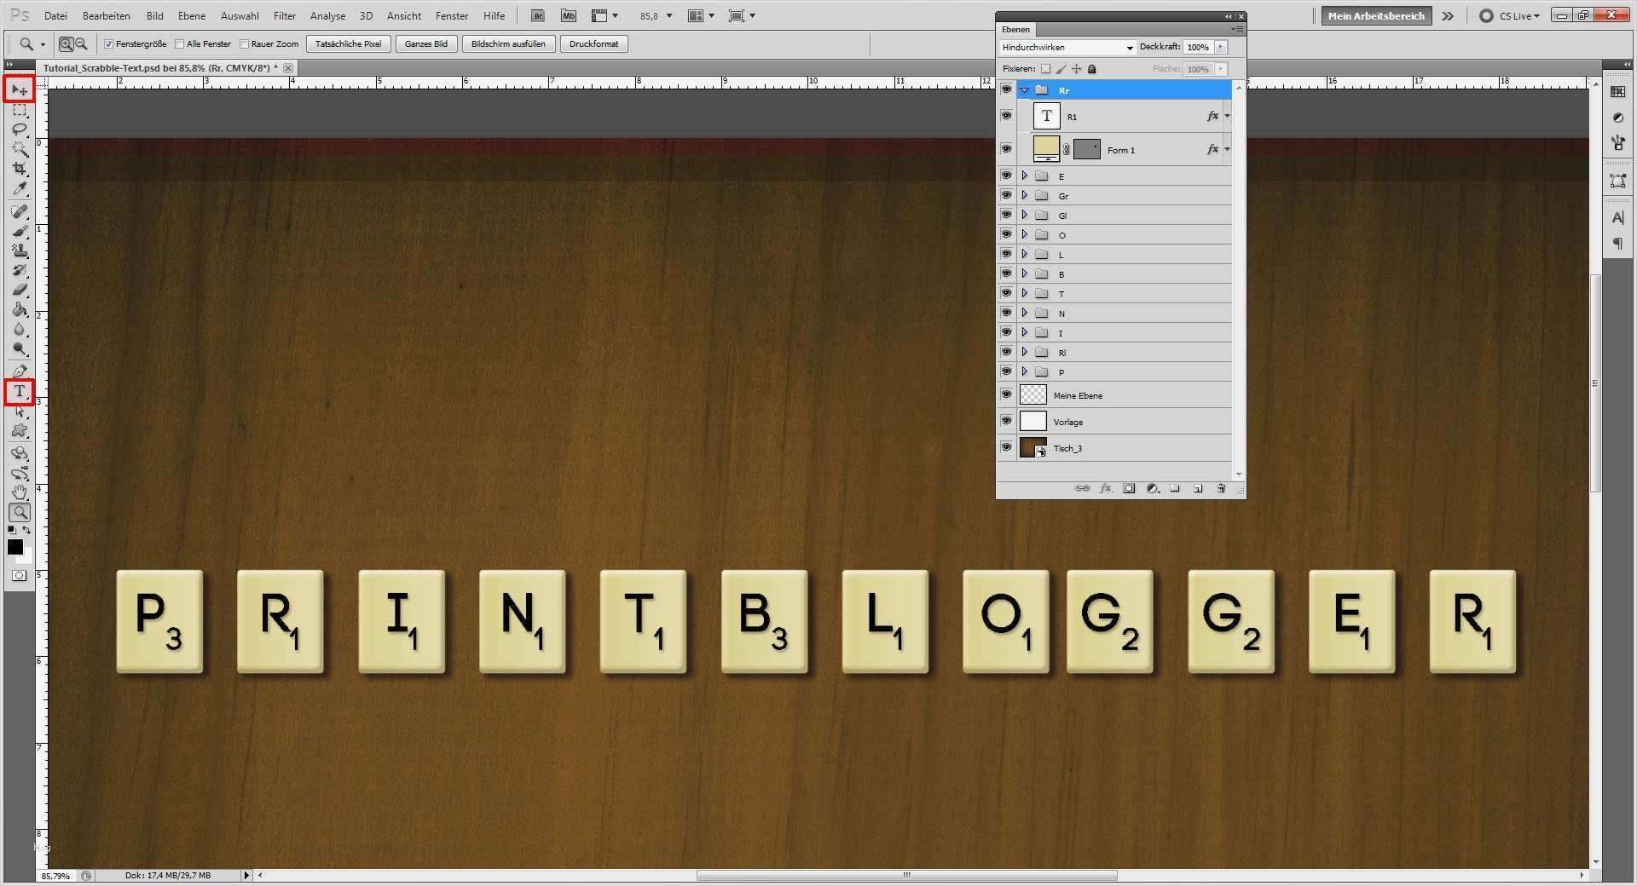The height and width of the screenshot is (886, 1637).
Task: Hide the Form 1 shape layer
Action: pos(1006,149)
